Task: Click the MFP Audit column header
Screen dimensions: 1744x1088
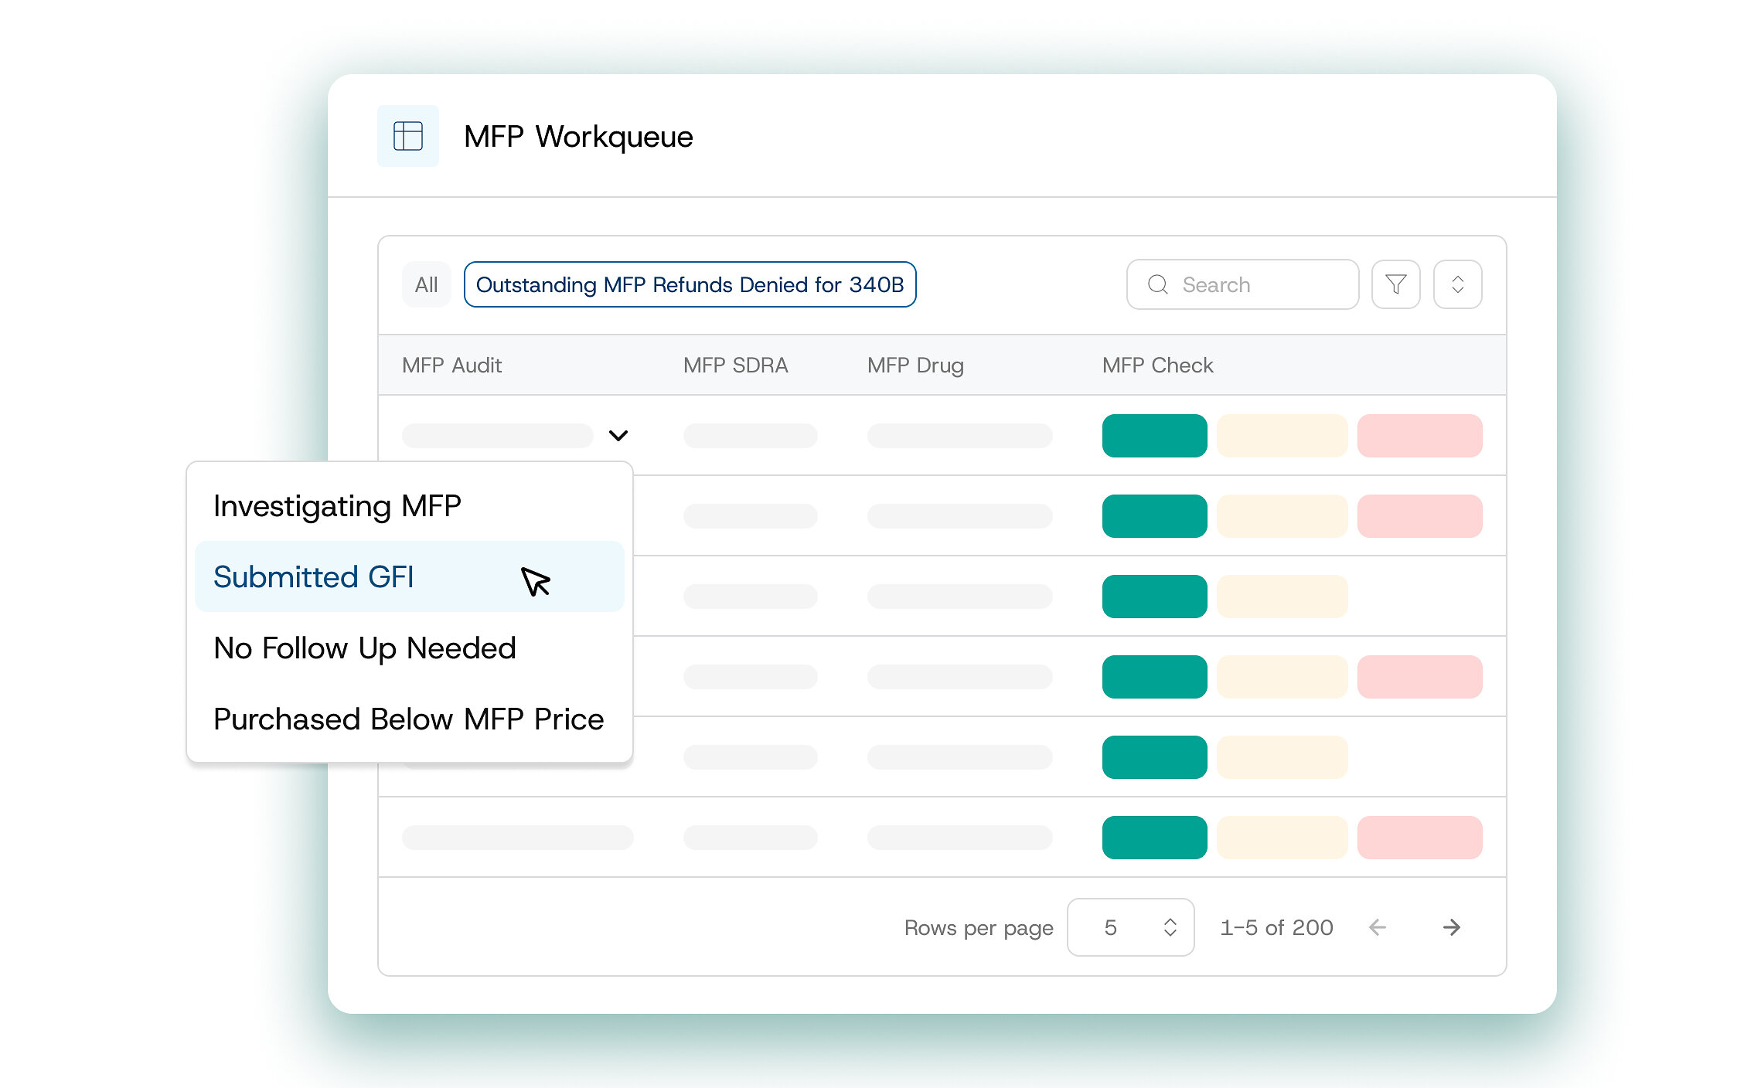Action: click(x=451, y=365)
